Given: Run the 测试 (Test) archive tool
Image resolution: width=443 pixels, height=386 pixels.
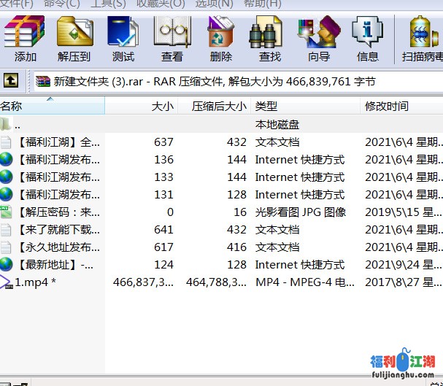Looking at the screenshot, I should [123, 39].
